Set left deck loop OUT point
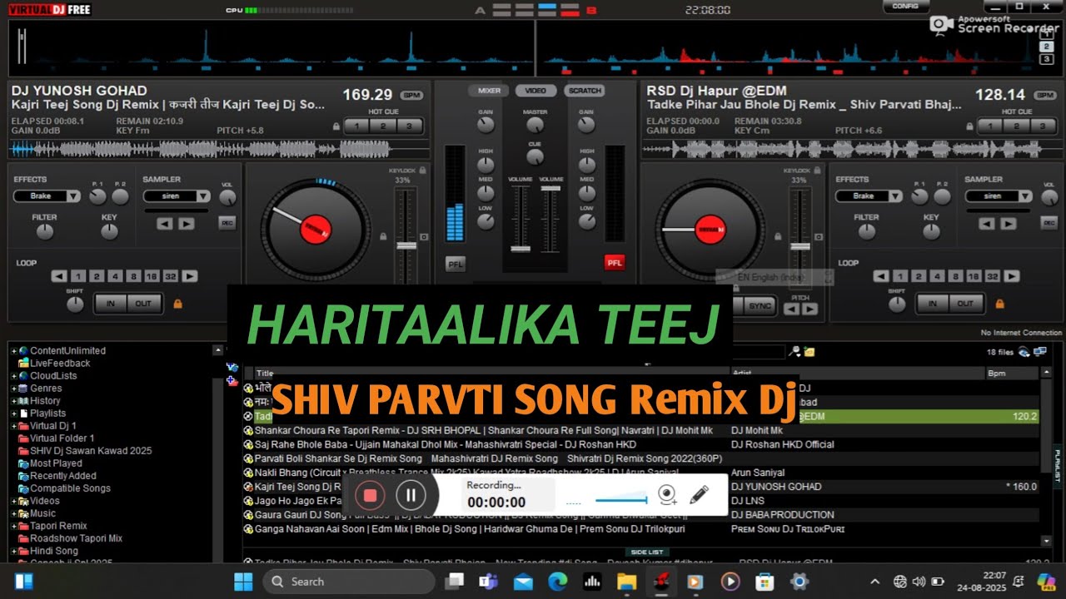1066x599 pixels. coord(144,304)
